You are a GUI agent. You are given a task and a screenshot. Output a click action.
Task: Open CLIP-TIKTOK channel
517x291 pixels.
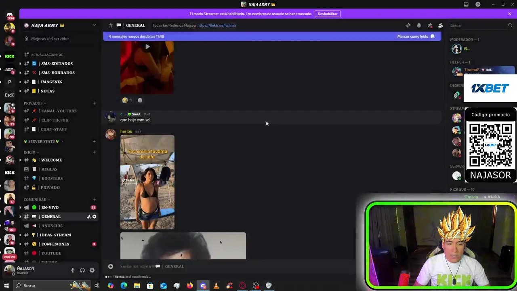(x=55, y=120)
